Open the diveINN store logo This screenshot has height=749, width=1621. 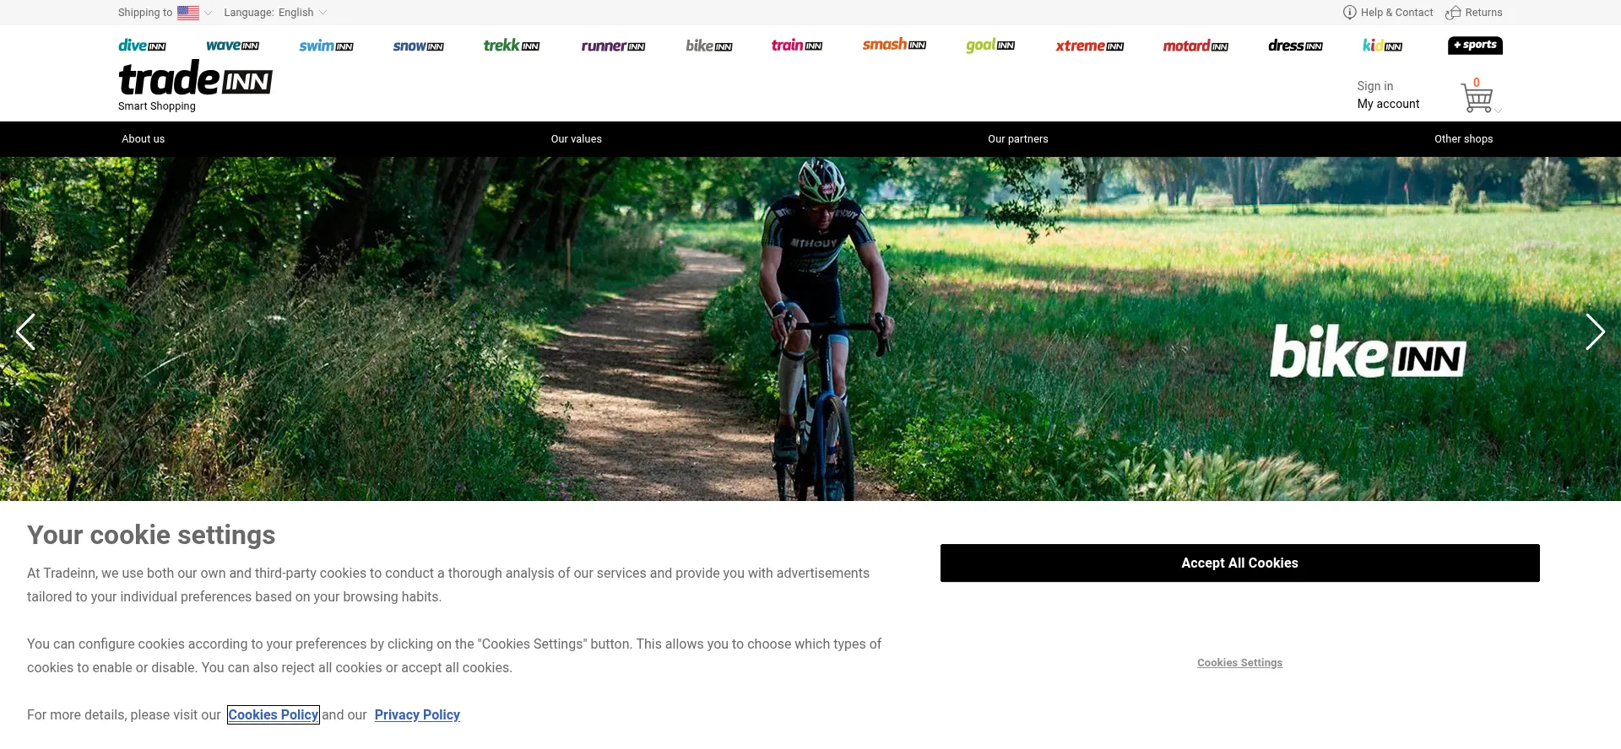[x=142, y=46]
